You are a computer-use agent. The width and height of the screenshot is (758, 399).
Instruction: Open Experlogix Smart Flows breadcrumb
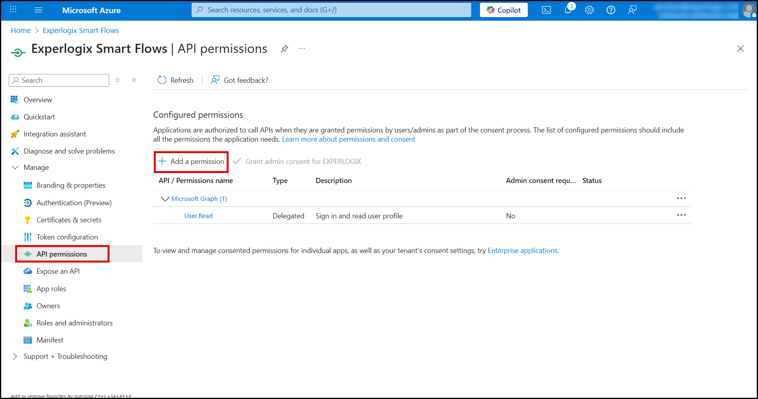point(81,30)
